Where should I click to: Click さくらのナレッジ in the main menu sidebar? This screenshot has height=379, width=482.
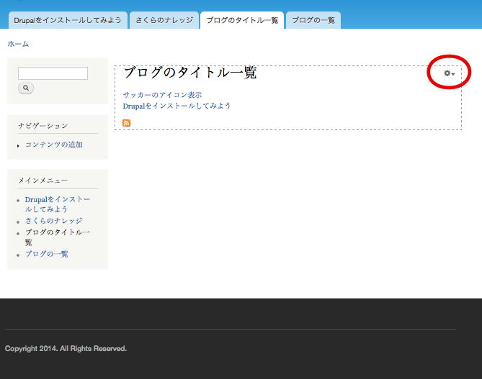54,221
